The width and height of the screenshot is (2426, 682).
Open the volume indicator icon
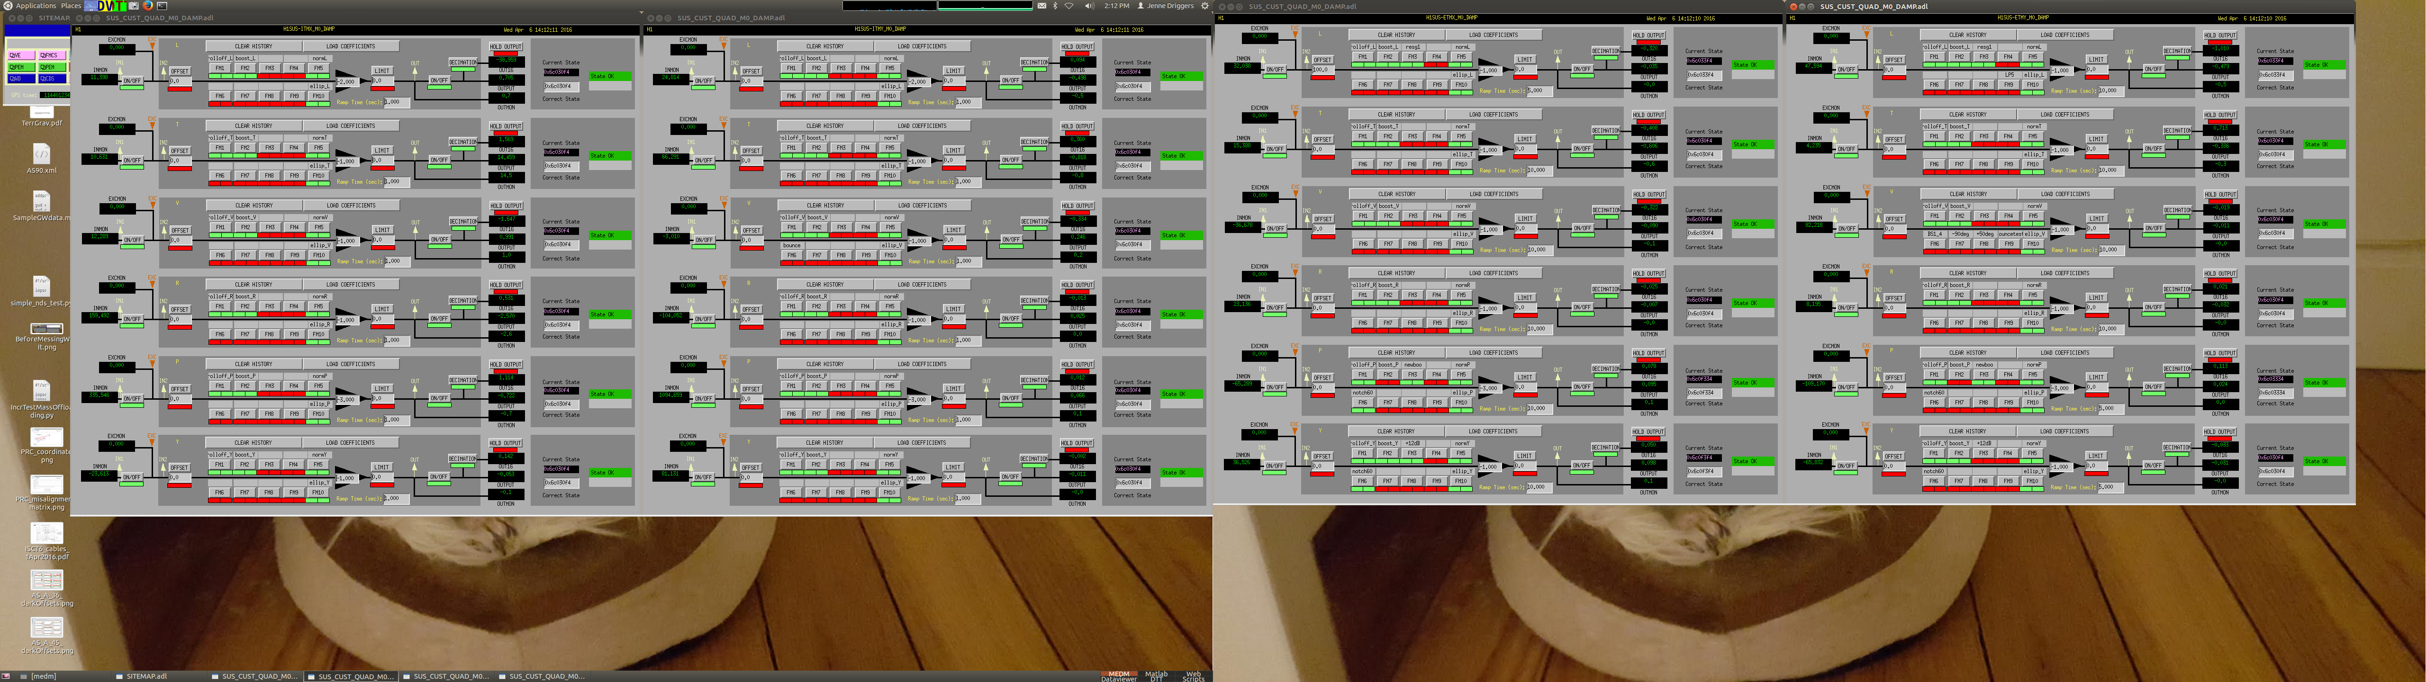point(1090,6)
